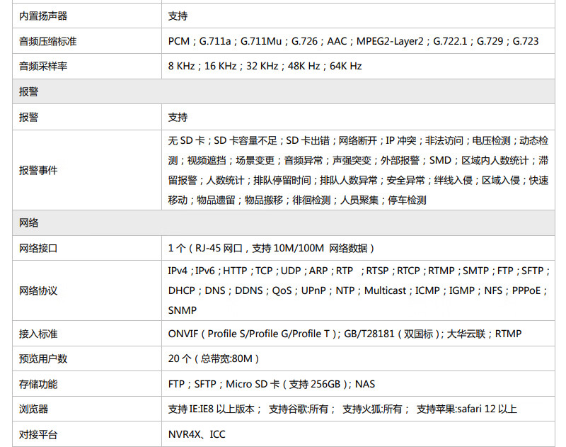Click the audio codec list starting with PCM
This screenshot has width=566, height=447.
pos(353,41)
